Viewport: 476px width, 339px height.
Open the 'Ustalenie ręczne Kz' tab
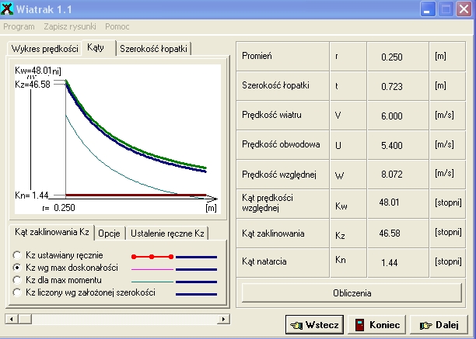tap(167, 233)
